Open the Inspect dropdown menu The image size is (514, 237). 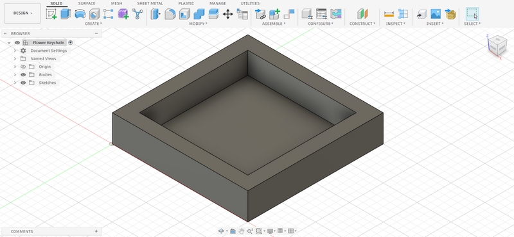pos(395,24)
